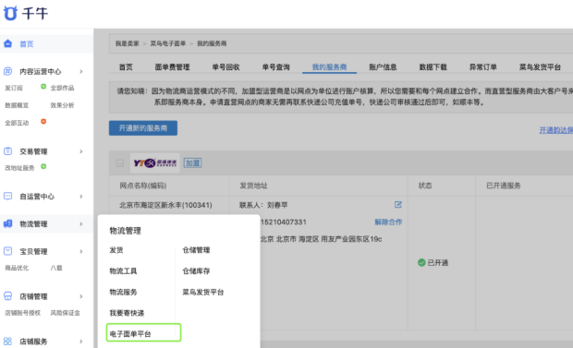The height and width of the screenshot is (348, 573).
Task: Click 加盟 tag next to YTO
Action: 192,162
